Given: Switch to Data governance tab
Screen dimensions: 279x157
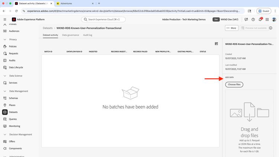Looking at the screenshot, I should click(70, 35).
